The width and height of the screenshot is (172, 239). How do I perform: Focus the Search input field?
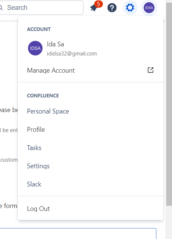click(x=41, y=8)
